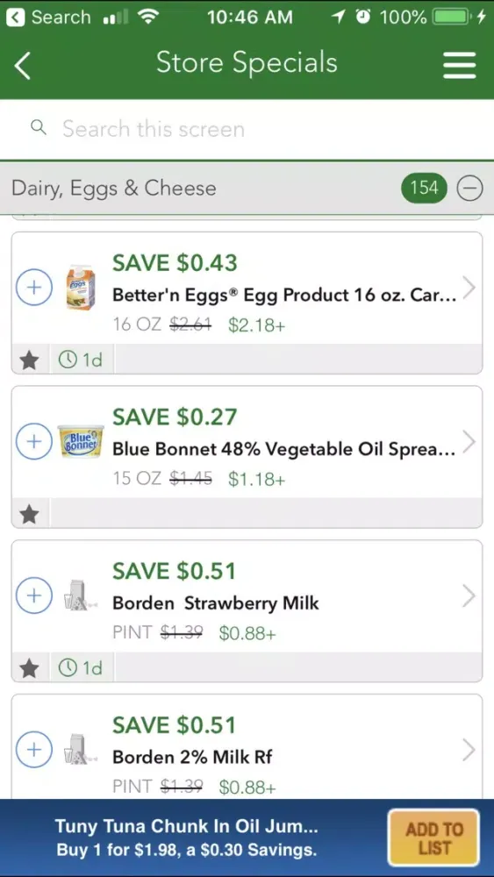Open Better'n Eggs details via chevron

point(469,288)
